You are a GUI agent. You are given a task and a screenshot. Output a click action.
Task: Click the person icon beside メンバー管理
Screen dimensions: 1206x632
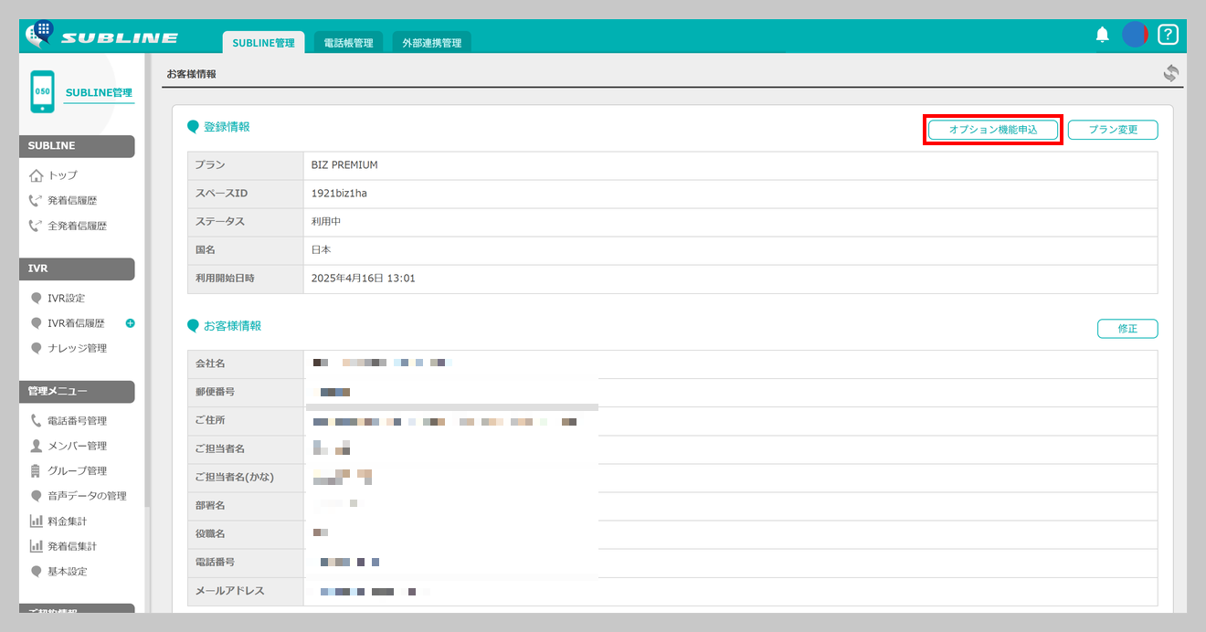(37, 446)
